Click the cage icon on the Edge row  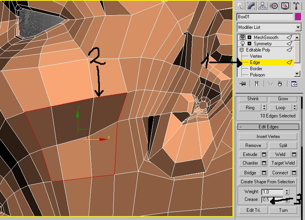[x=289, y=62]
